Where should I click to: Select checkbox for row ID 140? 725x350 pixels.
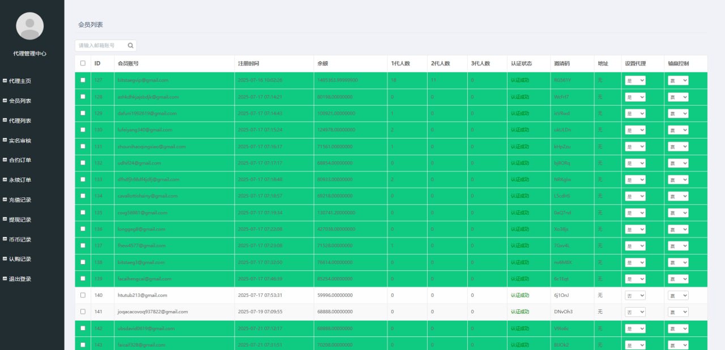(x=83, y=295)
